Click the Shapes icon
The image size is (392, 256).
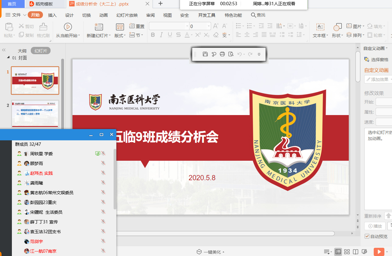click(x=337, y=27)
